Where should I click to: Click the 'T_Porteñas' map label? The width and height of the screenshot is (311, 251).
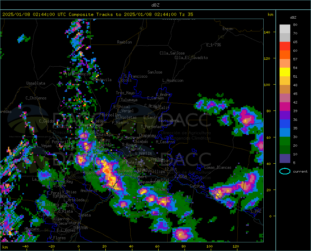151,127
